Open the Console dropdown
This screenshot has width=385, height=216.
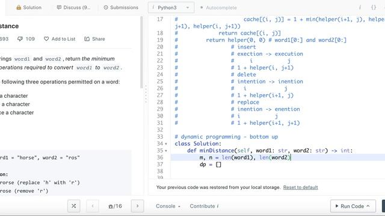tap(168, 206)
